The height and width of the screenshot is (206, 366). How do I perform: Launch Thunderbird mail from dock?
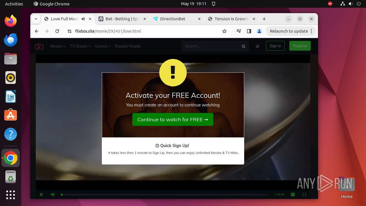[x=11, y=40]
